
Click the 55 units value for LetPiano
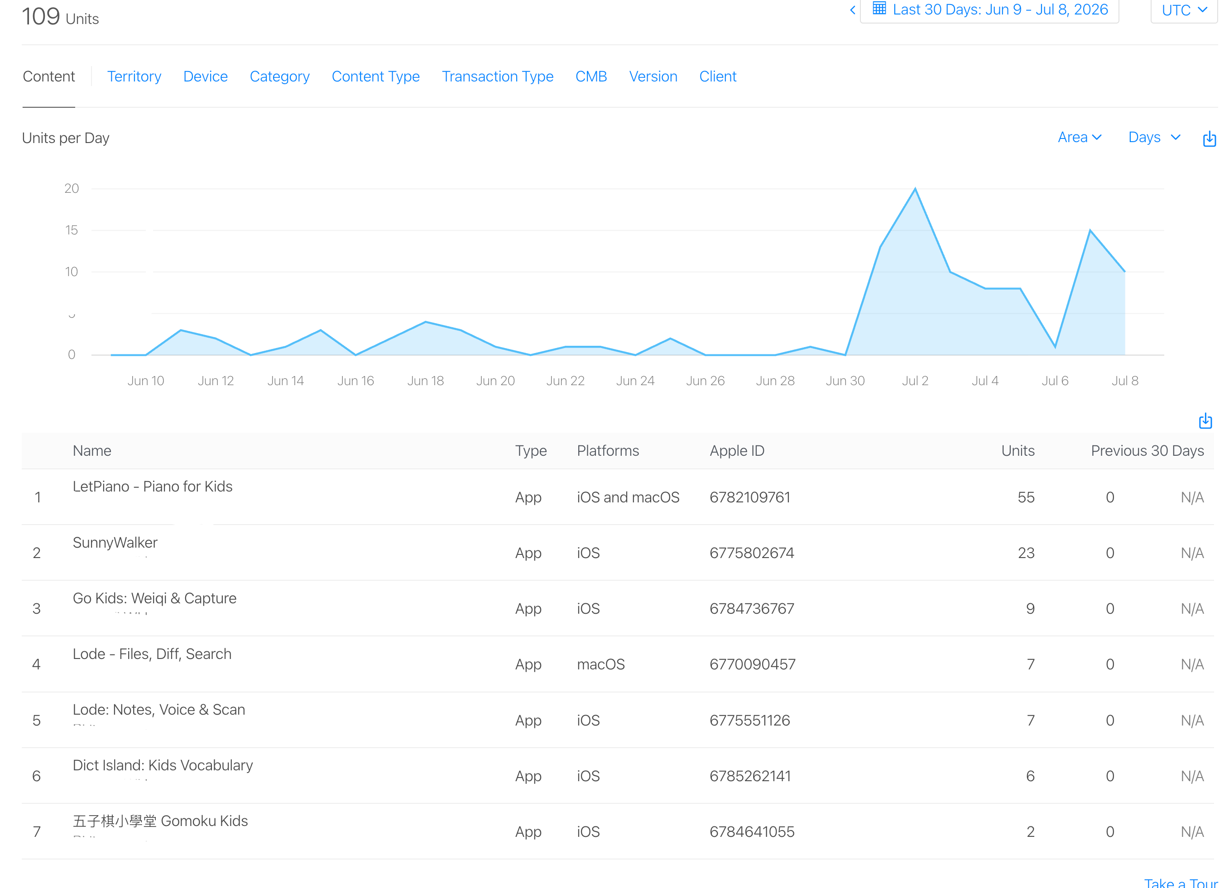click(x=1026, y=497)
